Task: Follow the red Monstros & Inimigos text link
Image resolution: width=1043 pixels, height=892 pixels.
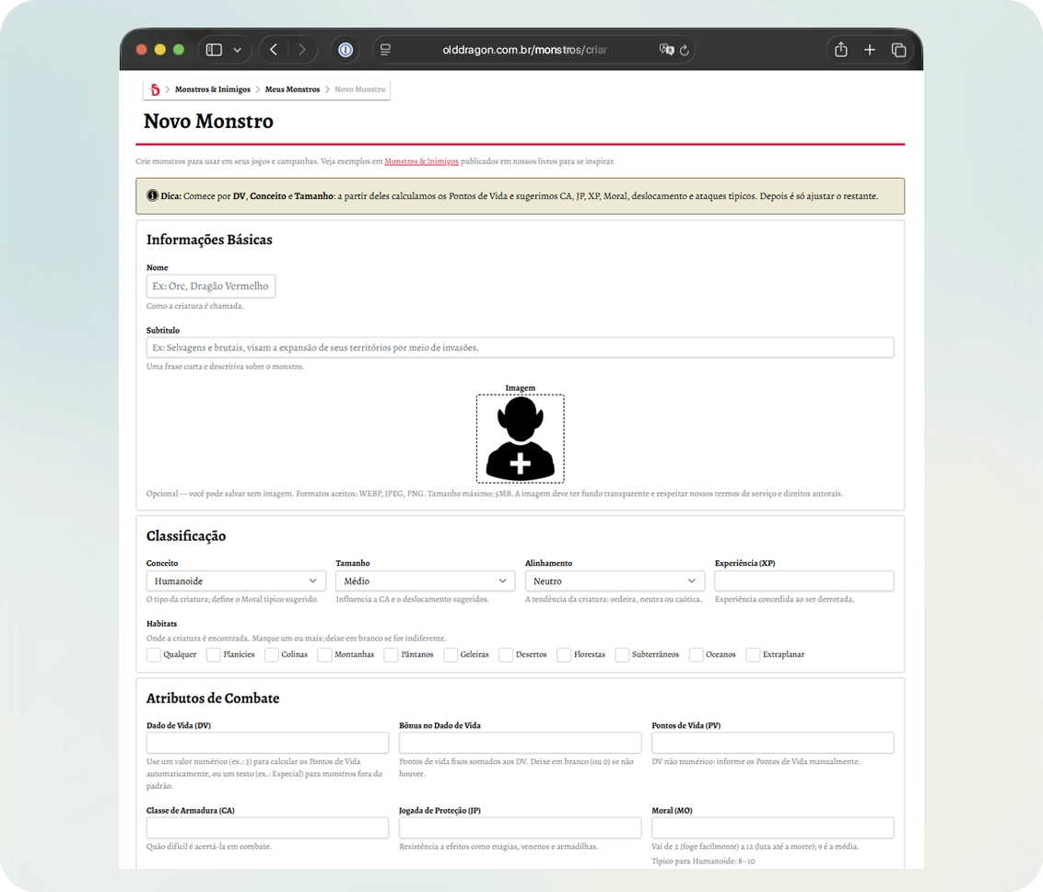Action: (x=422, y=161)
